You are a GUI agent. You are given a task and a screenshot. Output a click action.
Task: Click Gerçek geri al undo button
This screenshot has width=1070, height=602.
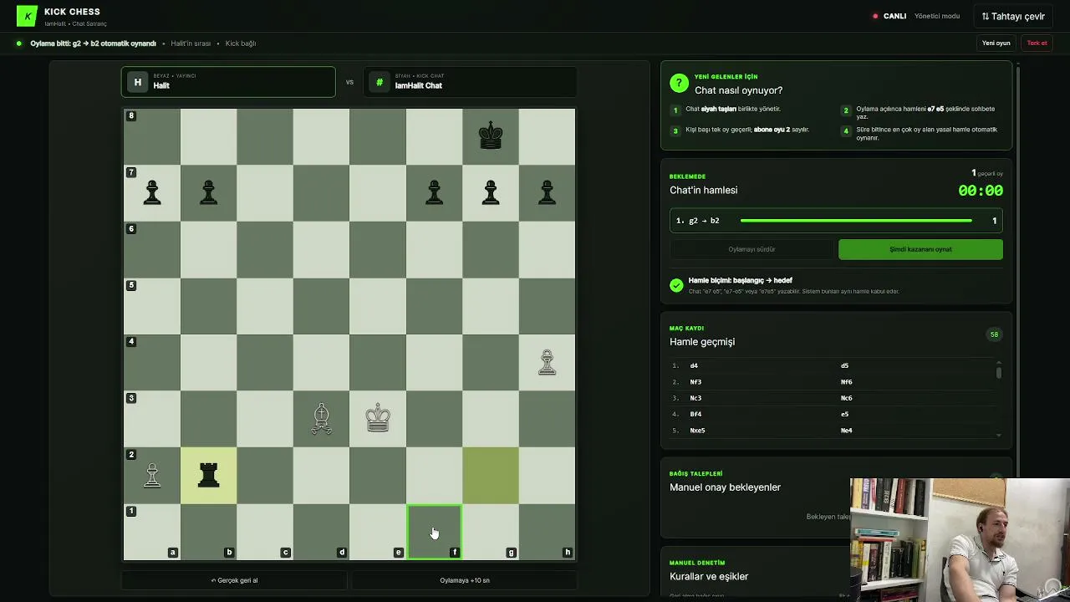point(234,580)
